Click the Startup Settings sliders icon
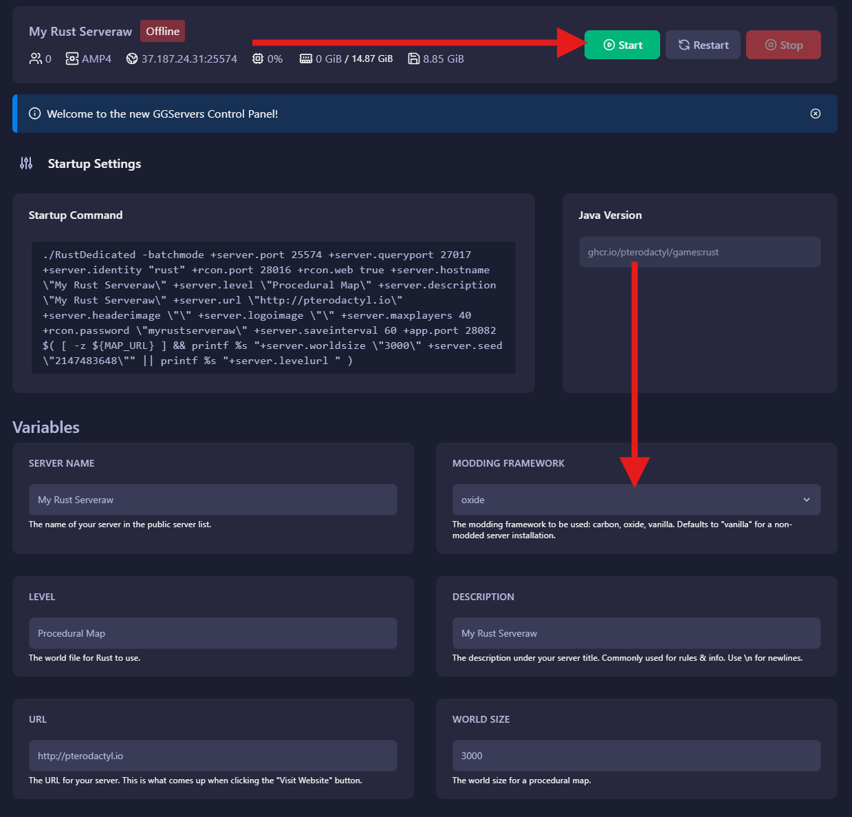This screenshot has width=852, height=817. [26, 163]
